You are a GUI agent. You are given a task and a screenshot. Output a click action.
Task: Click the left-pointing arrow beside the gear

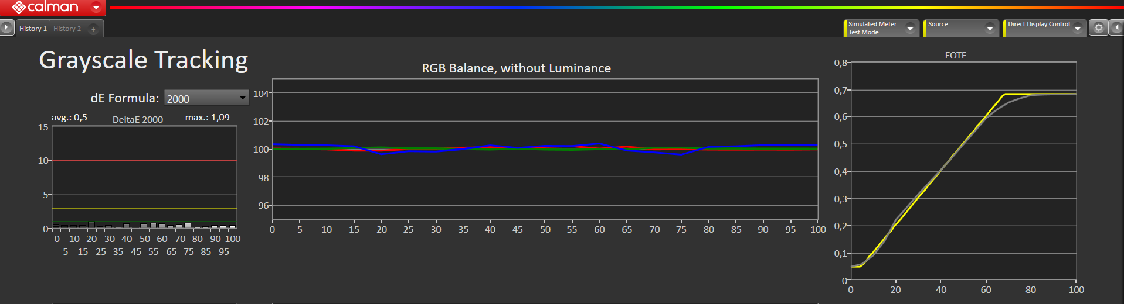pyautogui.click(x=1116, y=27)
